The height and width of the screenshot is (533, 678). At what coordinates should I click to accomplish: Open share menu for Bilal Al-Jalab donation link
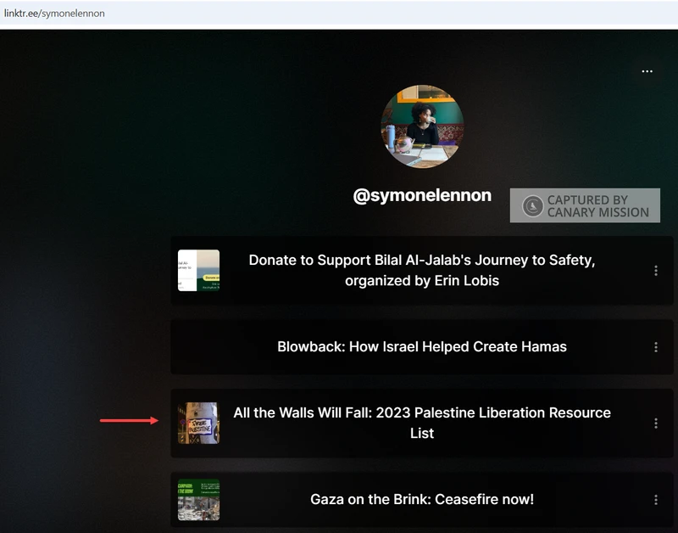(x=656, y=271)
